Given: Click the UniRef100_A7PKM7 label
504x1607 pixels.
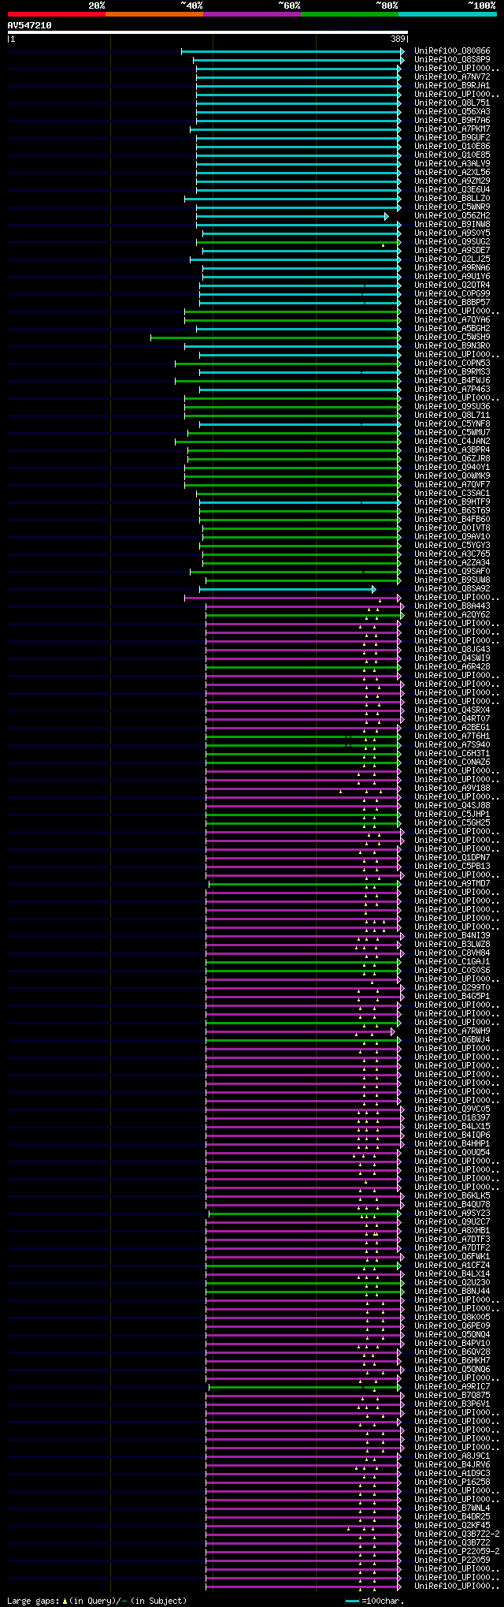Looking at the screenshot, I should pos(452,129).
